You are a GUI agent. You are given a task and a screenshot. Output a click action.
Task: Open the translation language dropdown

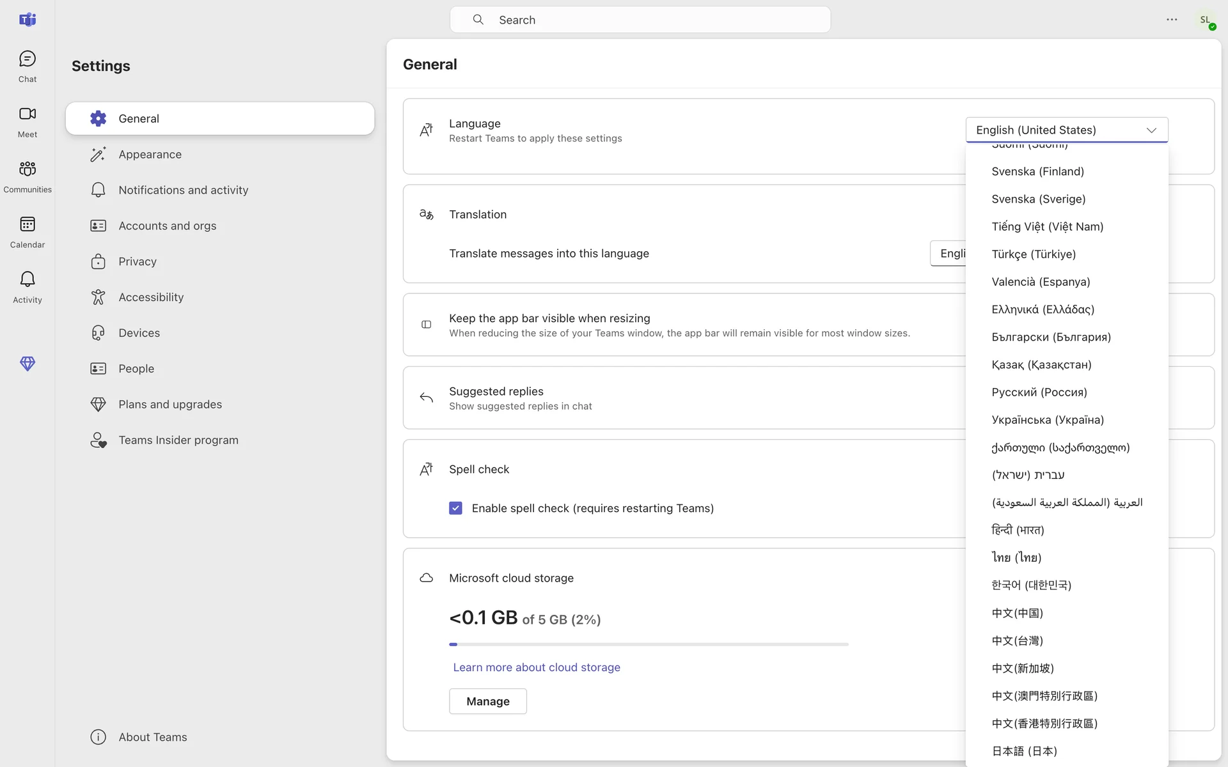tap(949, 254)
